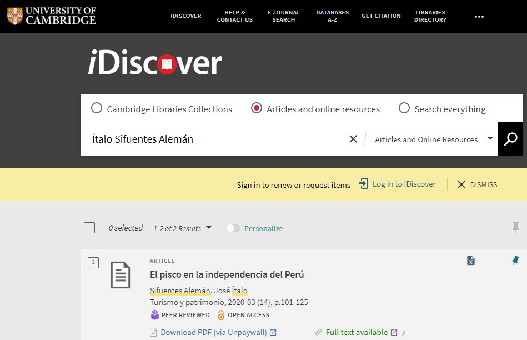Select Search everything radio button
Viewport: 527px width, 340px height.
tap(404, 108)
